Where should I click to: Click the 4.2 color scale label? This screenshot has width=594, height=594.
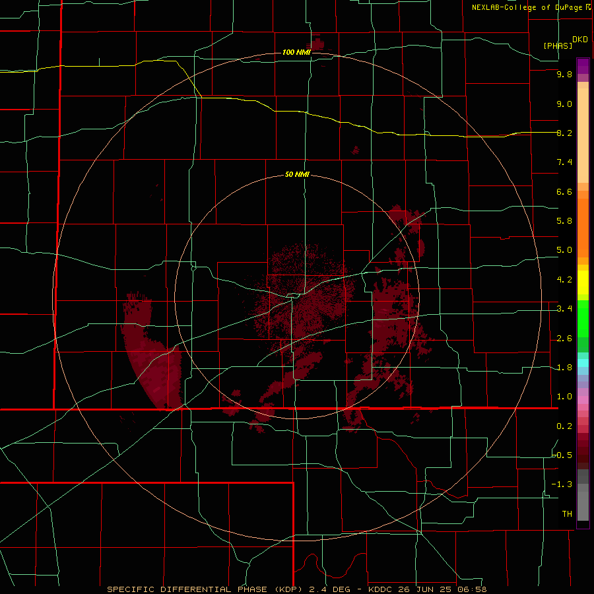pyautogui.click(x=564, y=280)
